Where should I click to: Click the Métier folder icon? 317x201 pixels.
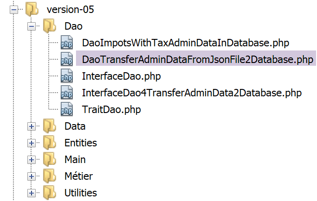pos(49,176)
